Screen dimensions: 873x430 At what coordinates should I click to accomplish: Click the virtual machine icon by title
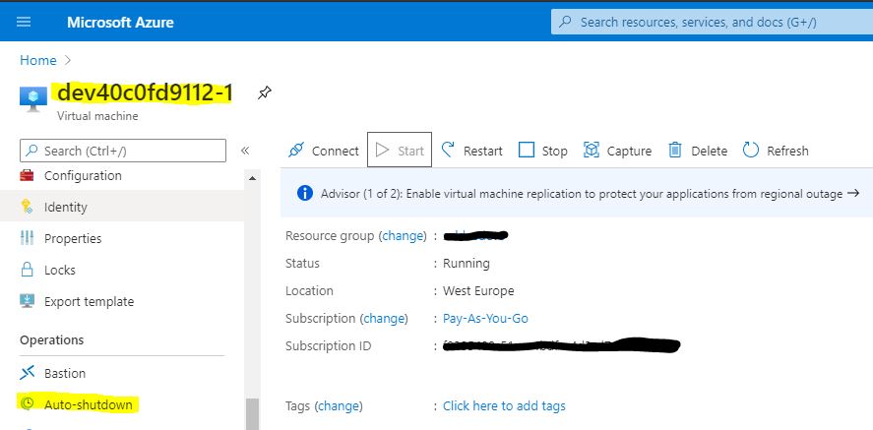click(32, 98)
